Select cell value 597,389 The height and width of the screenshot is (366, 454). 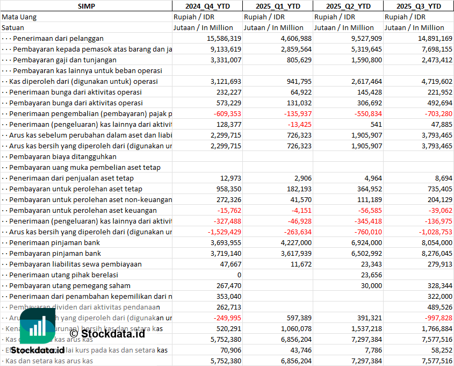pyautogui.click(x=299, y=318)
